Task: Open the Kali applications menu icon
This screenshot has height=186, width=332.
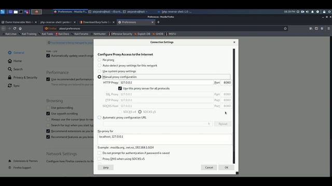Action: pos(3,12)
